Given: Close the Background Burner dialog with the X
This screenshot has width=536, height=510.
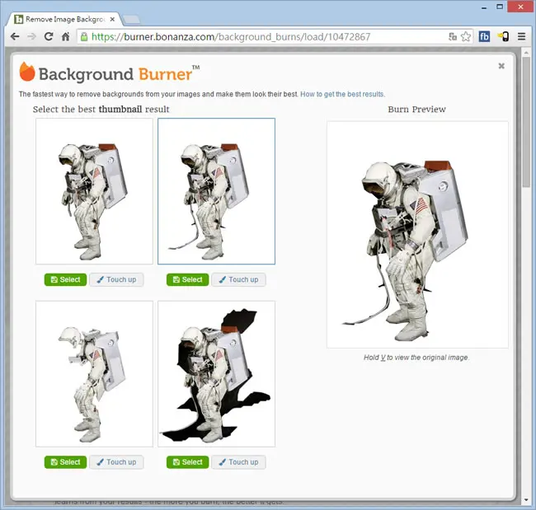Looking at the screenshot, I should click(501, 66).
